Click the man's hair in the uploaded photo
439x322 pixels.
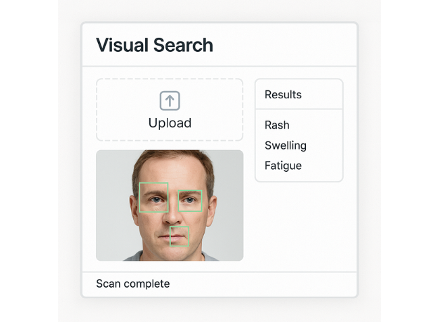click(173, 156)
